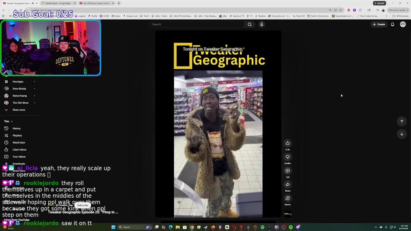The width and height of the screenshot is (411, 231).
Task: Open the sound channel thumbnail beside the short
Action: tap(288, 214)
